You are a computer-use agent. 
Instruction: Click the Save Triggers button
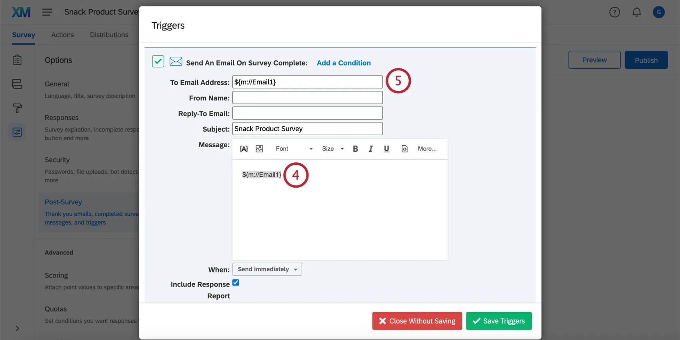click(499, 321)
